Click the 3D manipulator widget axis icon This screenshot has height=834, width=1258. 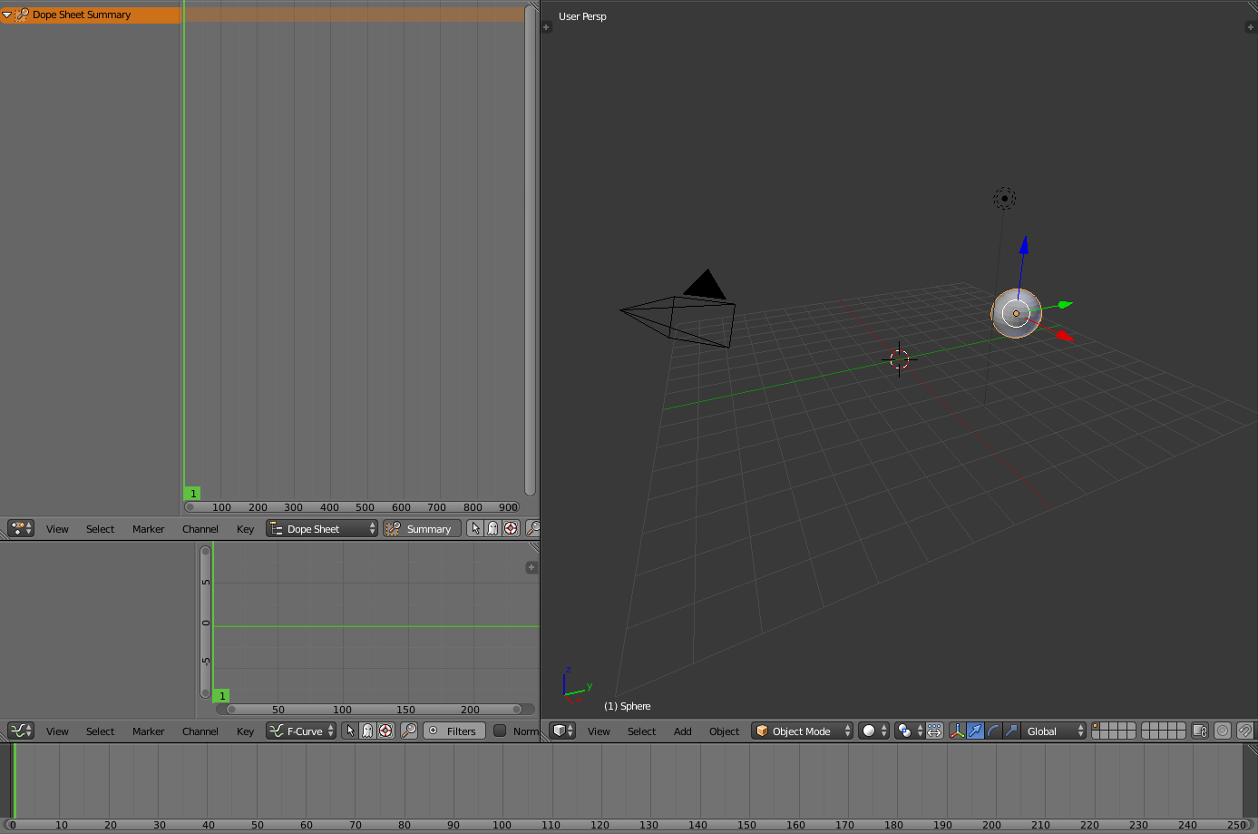(x=958, y=731)
